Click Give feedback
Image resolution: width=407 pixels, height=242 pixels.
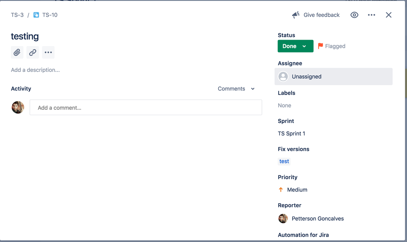[x=321, y=15]
